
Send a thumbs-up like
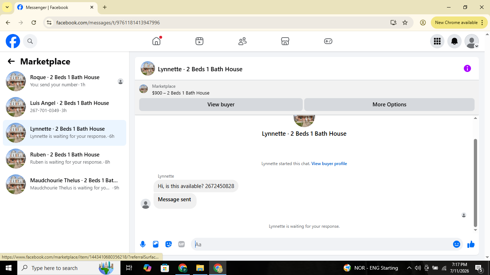point(471,244)
